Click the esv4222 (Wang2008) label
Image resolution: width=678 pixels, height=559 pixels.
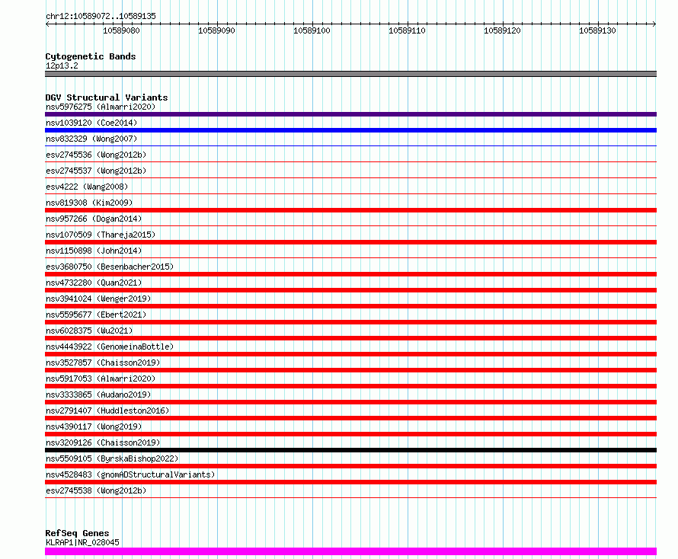87,187
